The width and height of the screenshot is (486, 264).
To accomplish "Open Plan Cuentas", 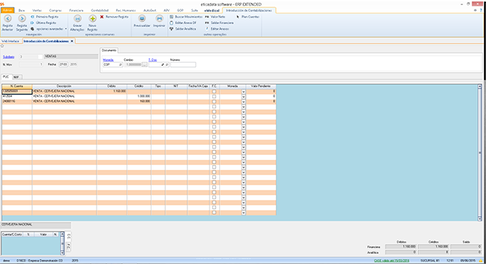I will pyautogui.click(x=248, y=16).
